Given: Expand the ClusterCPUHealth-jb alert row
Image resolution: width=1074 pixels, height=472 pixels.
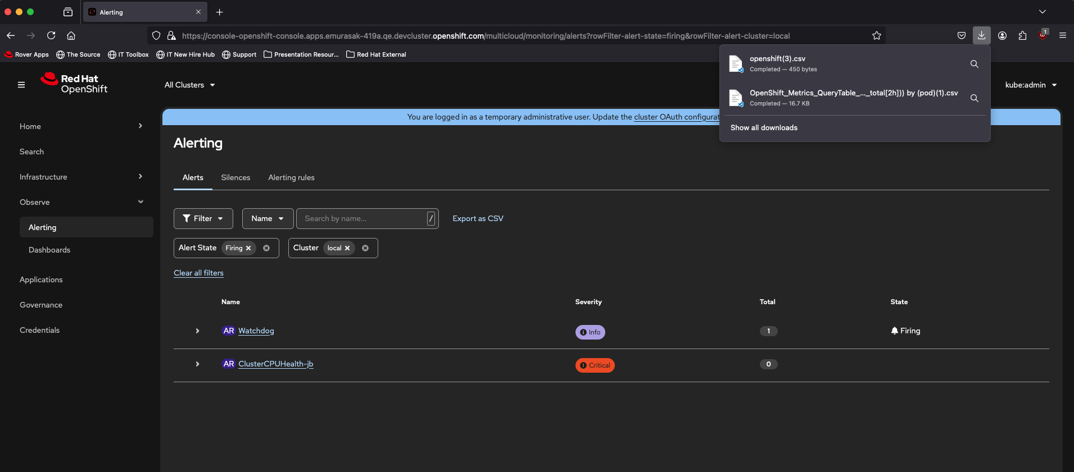Looking at the screenshot, I should [197, 364].
